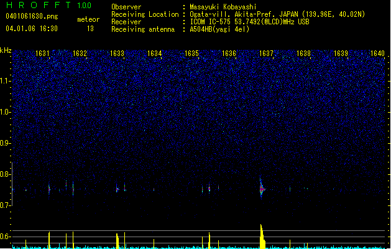The width and height of the screenshot is (391, 249).
Task: Select the observer name Masayuki Kobayashi
Action: (x=223, y=7)
